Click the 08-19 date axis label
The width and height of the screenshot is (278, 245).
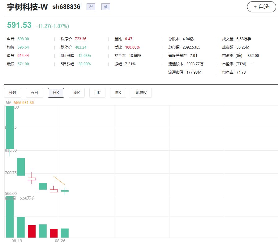17,241
